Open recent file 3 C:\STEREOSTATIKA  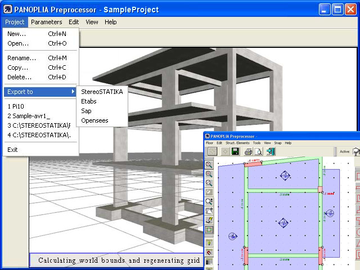click(x=40, y=125)
